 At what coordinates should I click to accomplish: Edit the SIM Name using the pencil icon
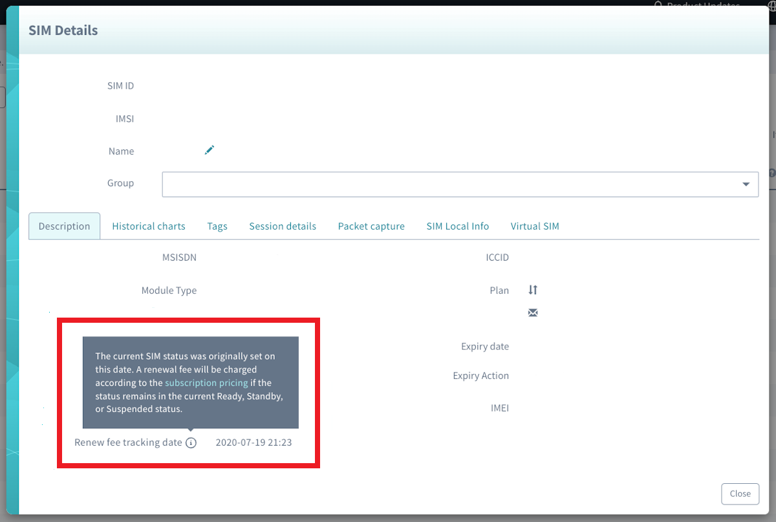pyautogui.click(x=209, y=149)
